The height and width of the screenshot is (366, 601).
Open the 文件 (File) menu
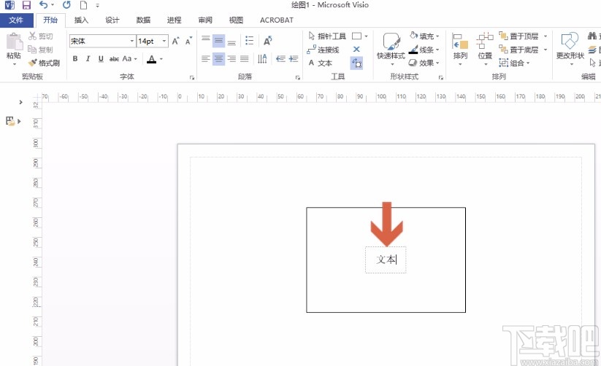click(17, 20)
